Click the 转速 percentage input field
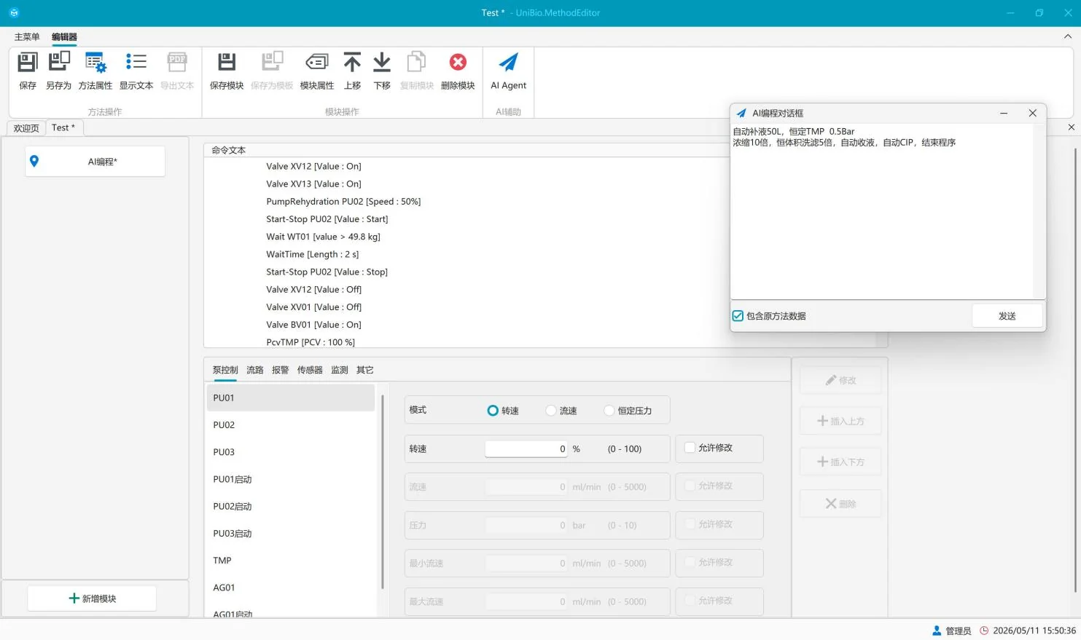Image resolution: width=1081 pixels, height=640 pixels. (526, 449)
